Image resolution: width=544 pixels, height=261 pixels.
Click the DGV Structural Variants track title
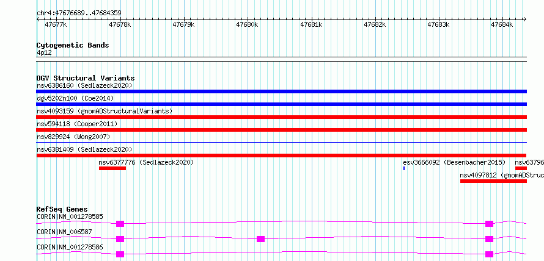tap(86, 78)
